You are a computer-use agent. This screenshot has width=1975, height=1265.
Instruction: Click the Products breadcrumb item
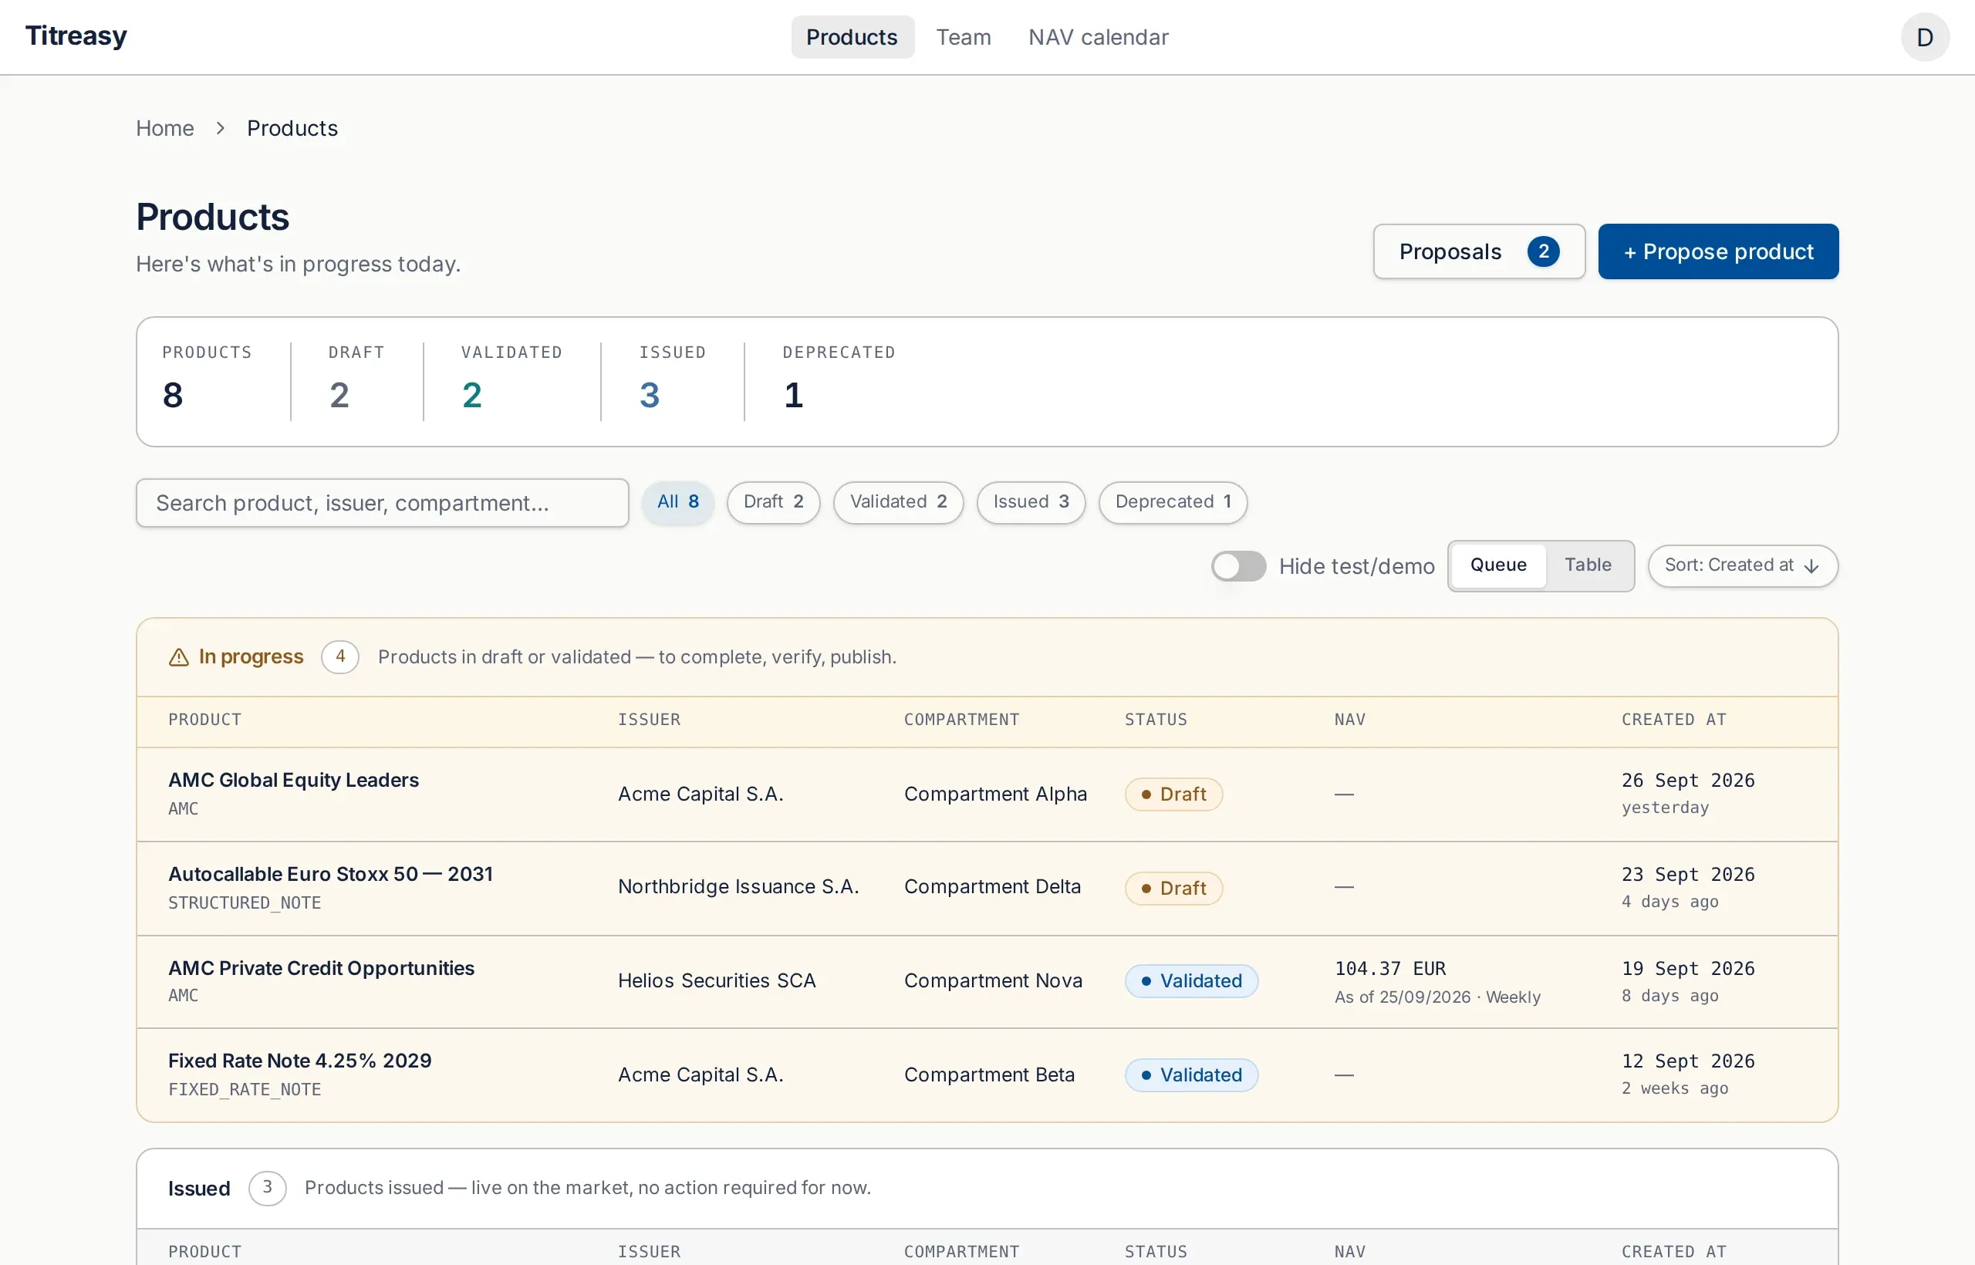point(292,128)
